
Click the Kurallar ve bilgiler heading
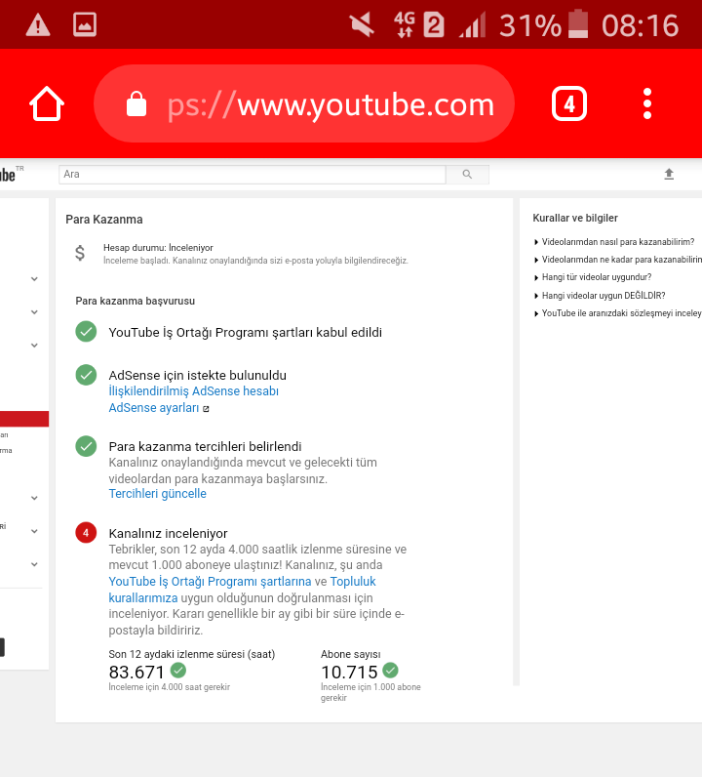click(x=575, y=218)
